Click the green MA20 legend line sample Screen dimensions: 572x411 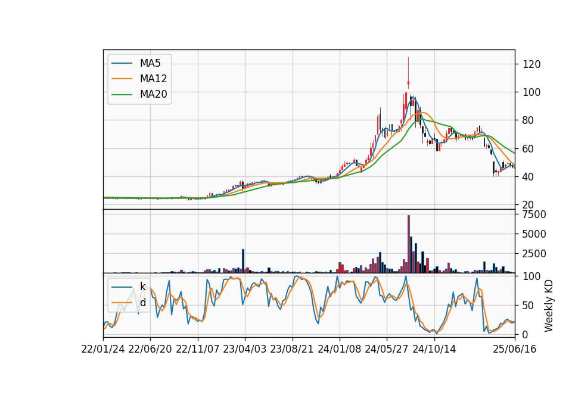pos(122,95)
